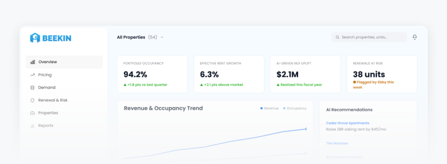Open The Marlowe recommendation link
The image size is (447, 164).
pyautogui.click(x=337, y=143)
